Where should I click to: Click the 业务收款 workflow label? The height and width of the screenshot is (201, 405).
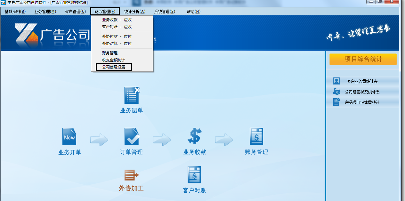[x=195, y=152]
